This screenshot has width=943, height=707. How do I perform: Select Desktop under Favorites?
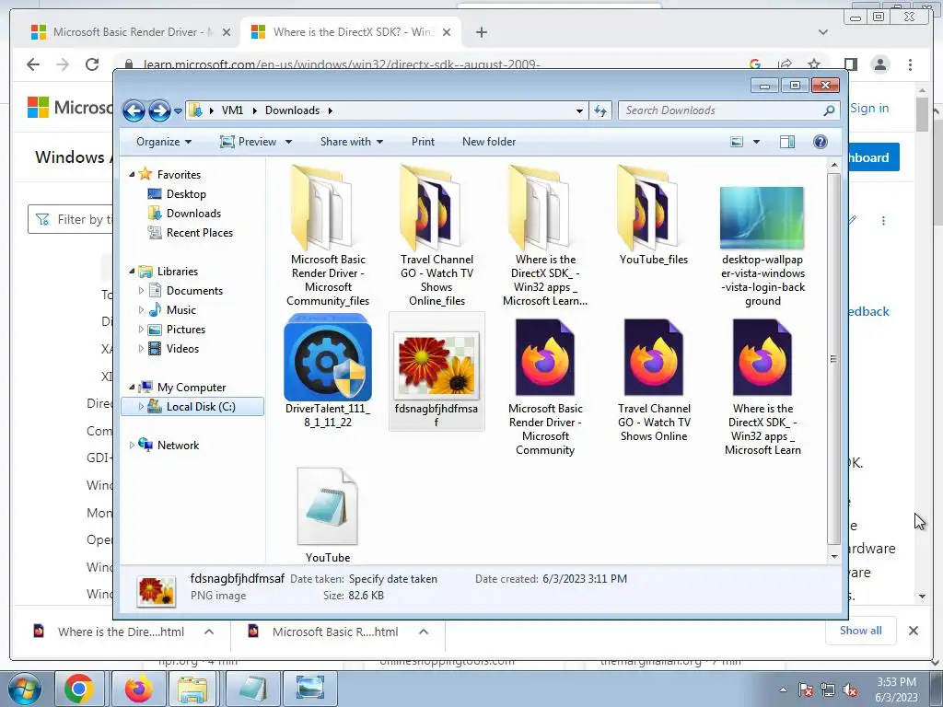pos(186,194)
